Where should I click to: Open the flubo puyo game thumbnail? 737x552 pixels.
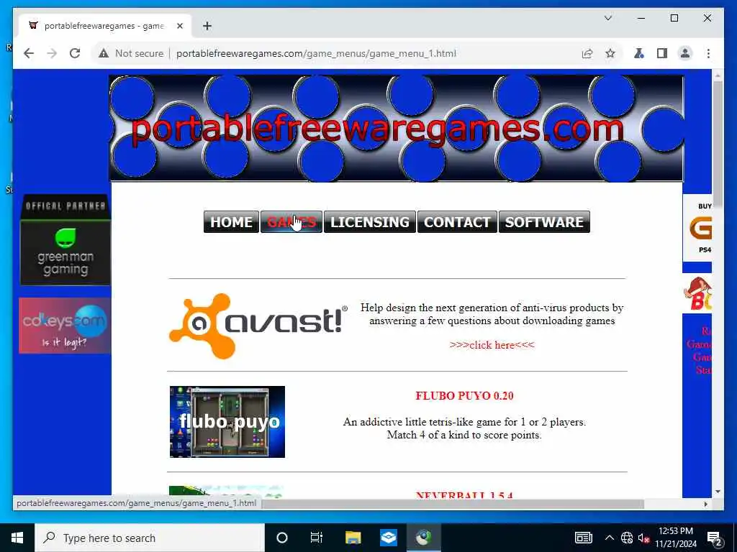coord(227,421)
